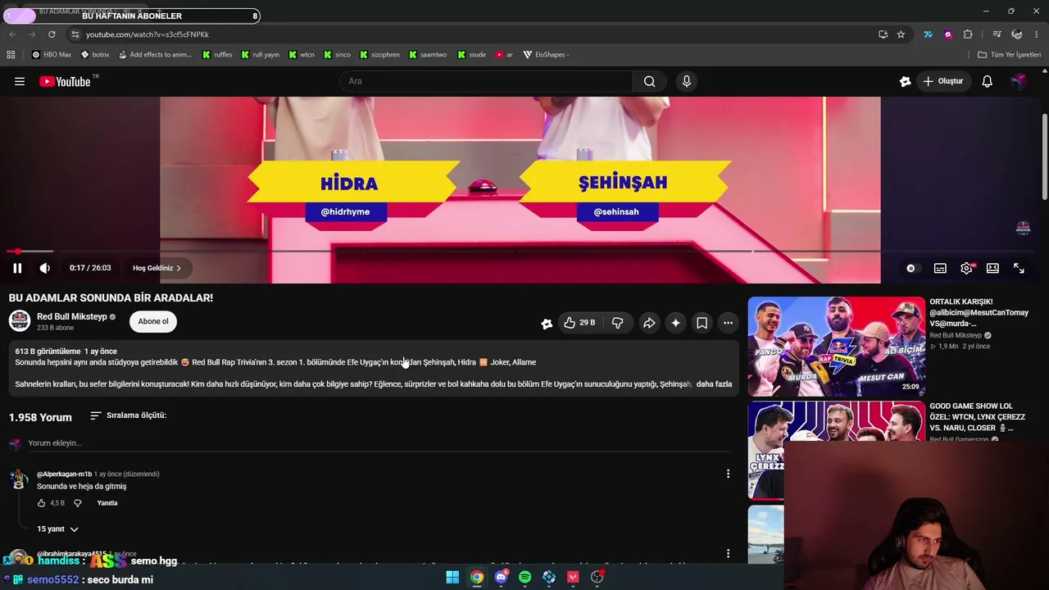Click the YouTube search magnifier button
The image size is (1049, 590).
[649, 81]
